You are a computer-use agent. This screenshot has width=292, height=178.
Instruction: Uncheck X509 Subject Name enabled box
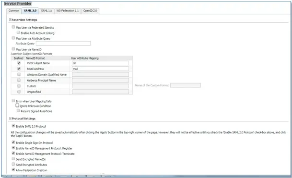tap(19, 63)
